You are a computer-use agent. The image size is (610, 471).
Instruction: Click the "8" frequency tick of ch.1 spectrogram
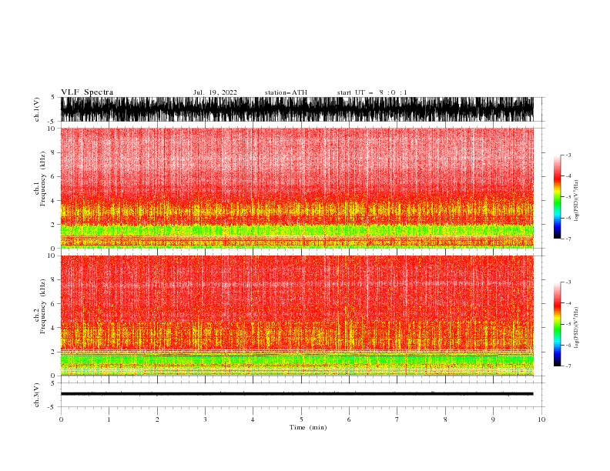(53, 152)
